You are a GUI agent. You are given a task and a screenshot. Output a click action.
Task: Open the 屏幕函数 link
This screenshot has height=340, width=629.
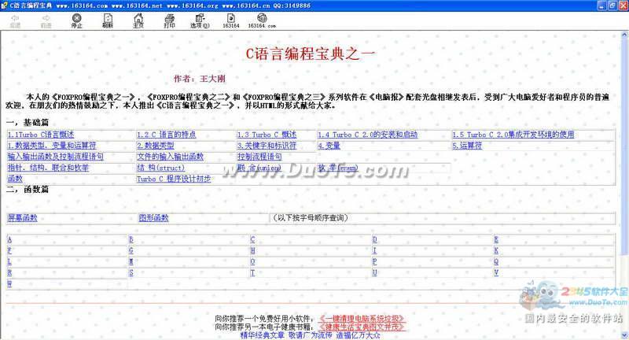(x=22, y=217)
